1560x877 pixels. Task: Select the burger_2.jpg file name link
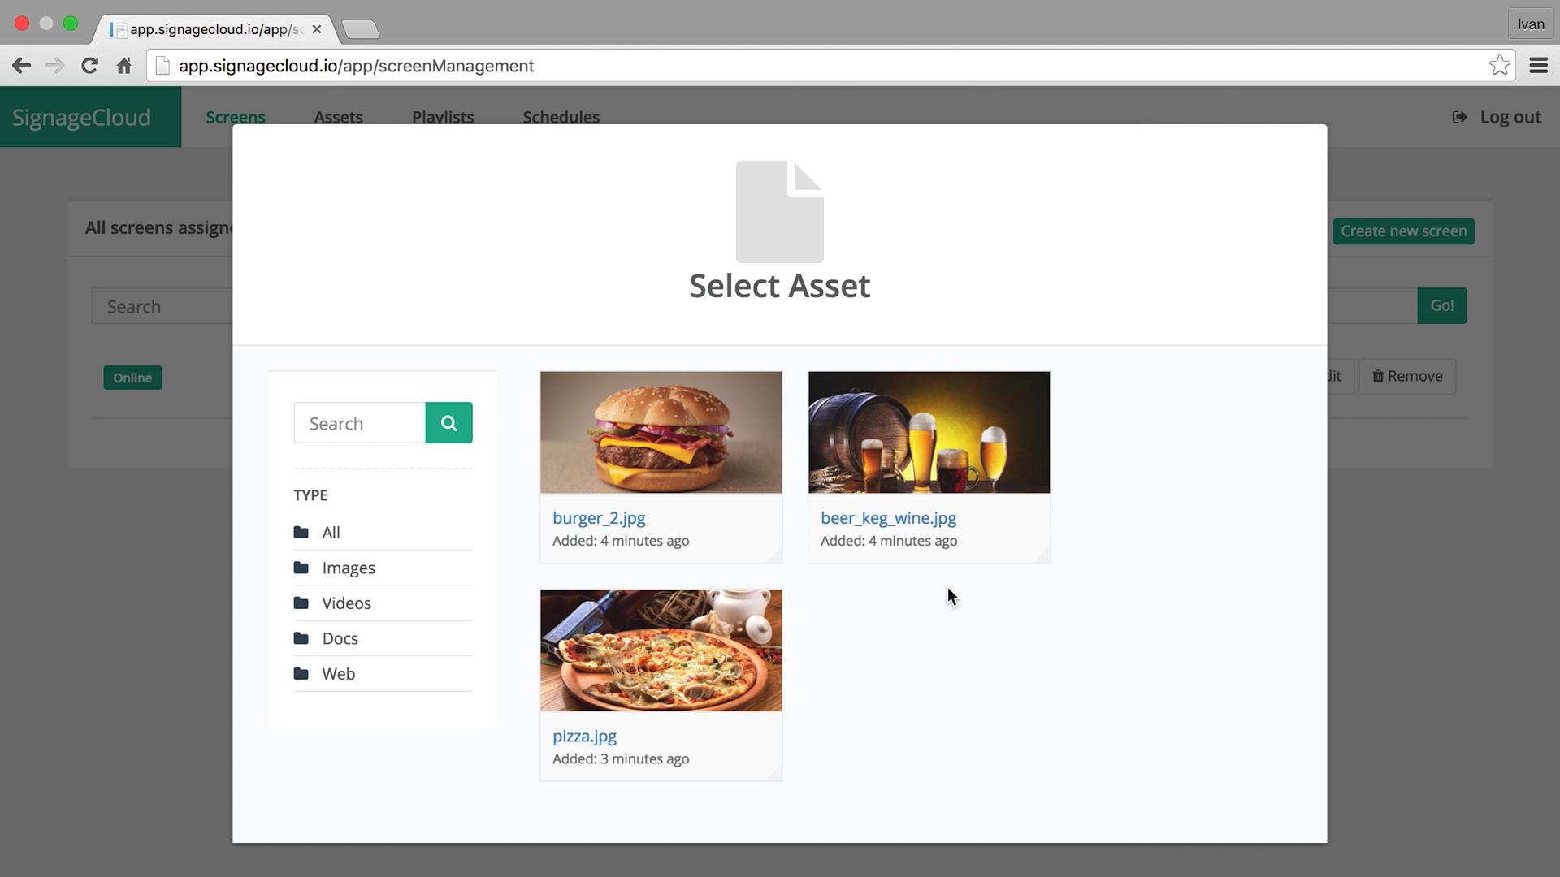coord(599,518)
